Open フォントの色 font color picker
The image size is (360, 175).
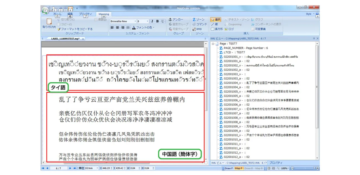point(143,28)
